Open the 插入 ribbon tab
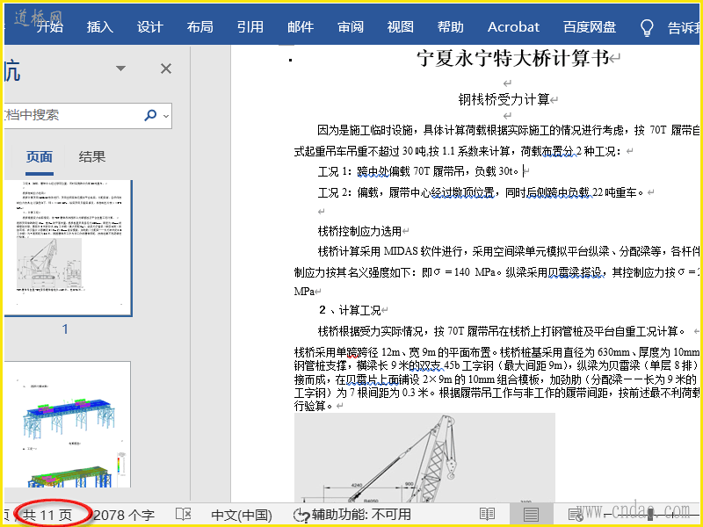This screenshot has height=527, width=703. coord(100,27)
